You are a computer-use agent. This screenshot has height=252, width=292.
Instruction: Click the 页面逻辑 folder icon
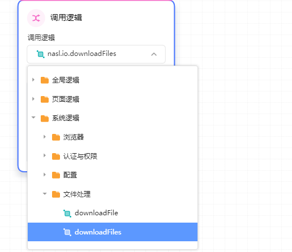tap(45, 99)
